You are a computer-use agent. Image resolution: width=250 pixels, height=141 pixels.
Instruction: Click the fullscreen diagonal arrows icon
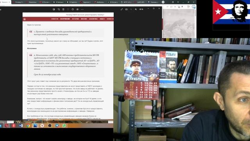point(121,9)
